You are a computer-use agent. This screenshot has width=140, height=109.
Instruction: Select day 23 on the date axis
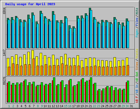point(98,106)
